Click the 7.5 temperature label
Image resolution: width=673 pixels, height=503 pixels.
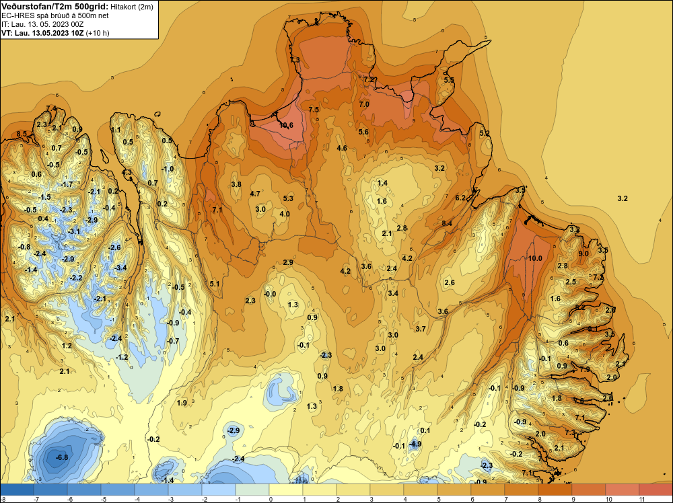[x=314, y=110]
